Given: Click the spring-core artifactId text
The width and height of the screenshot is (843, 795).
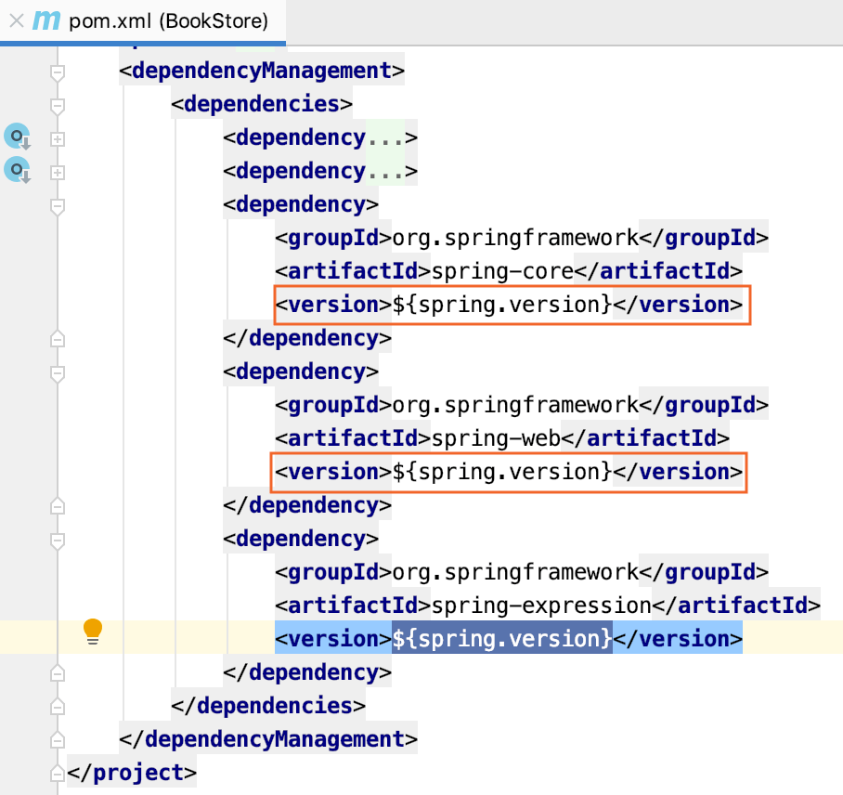Looking at the screenshot, I should (502, 271).
